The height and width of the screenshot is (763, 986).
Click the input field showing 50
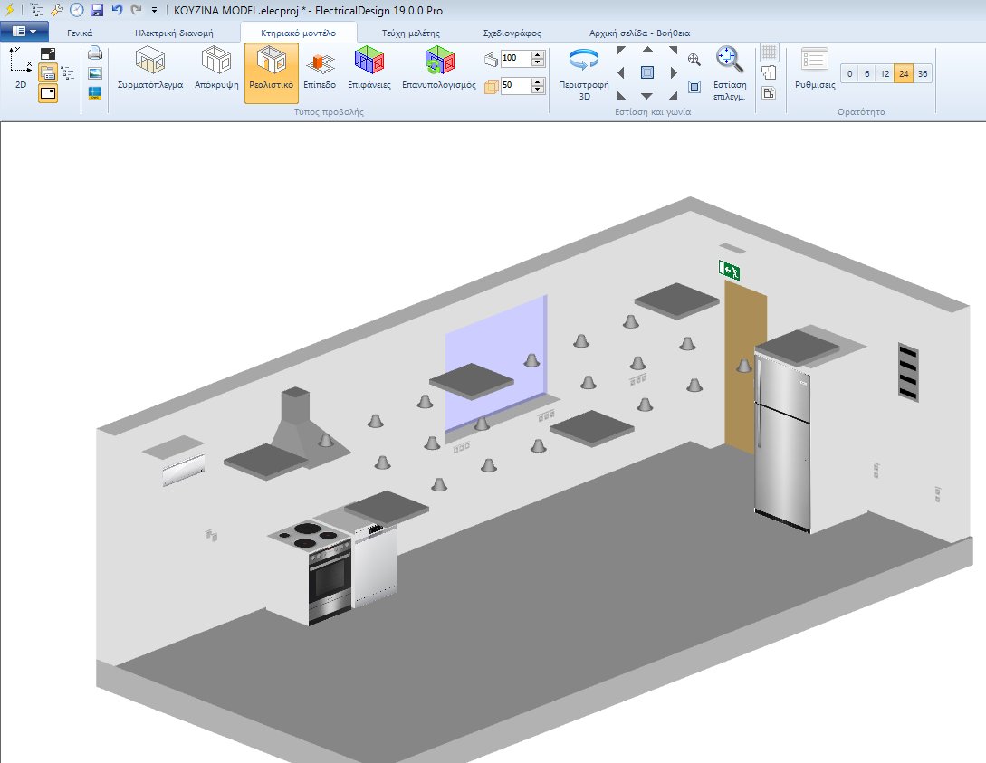point(514,86)
